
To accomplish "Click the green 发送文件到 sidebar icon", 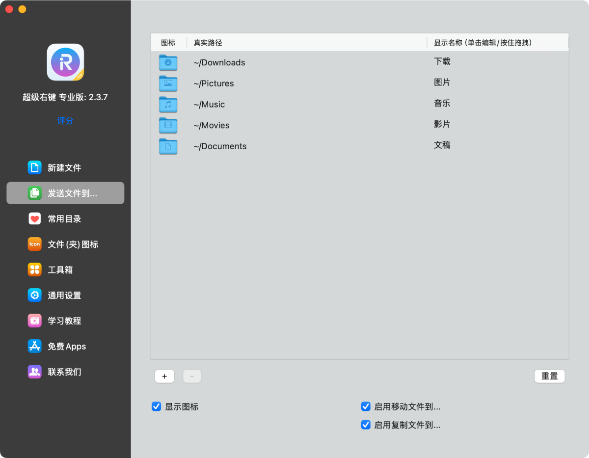I will click(34, 193).
